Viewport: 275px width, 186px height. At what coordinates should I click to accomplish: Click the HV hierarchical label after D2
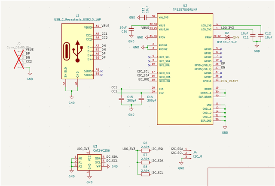(x=236, y=37)
